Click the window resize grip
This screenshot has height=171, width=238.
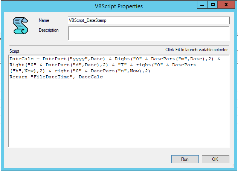click(232, 166)
